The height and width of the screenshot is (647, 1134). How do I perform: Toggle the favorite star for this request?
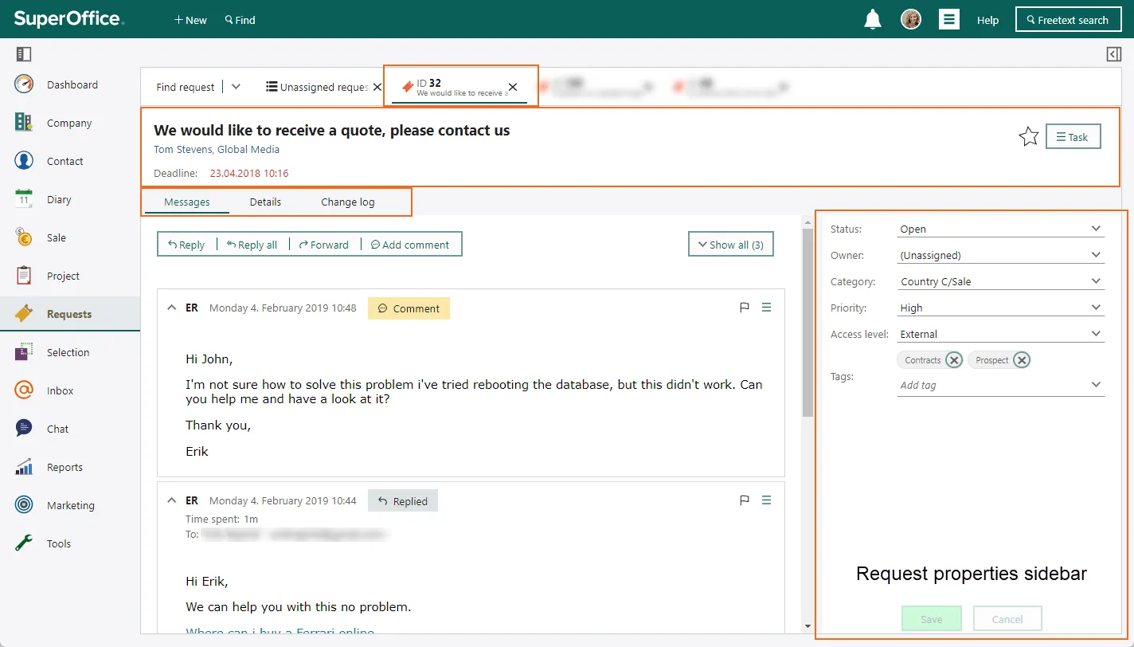coord(1028,137)
